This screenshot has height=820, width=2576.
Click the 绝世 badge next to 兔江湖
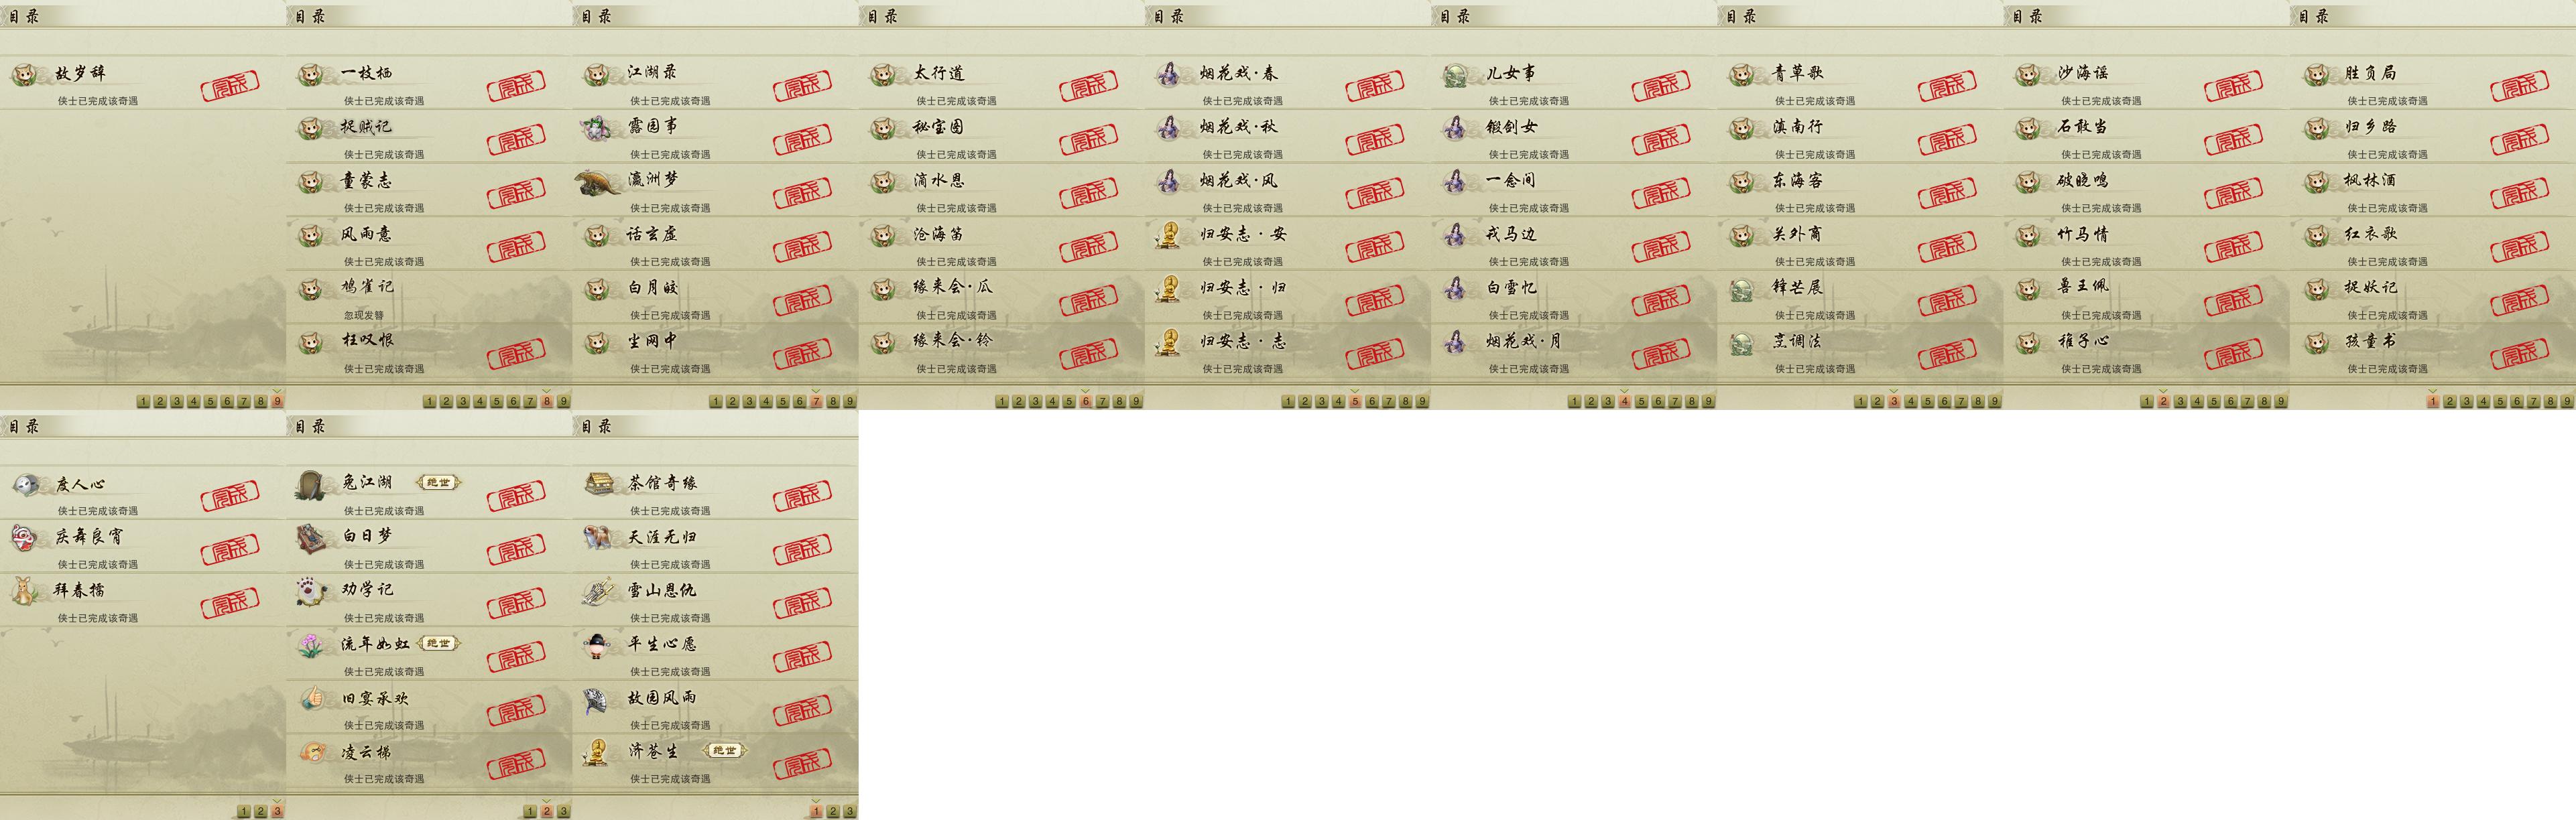click(438, 483)
